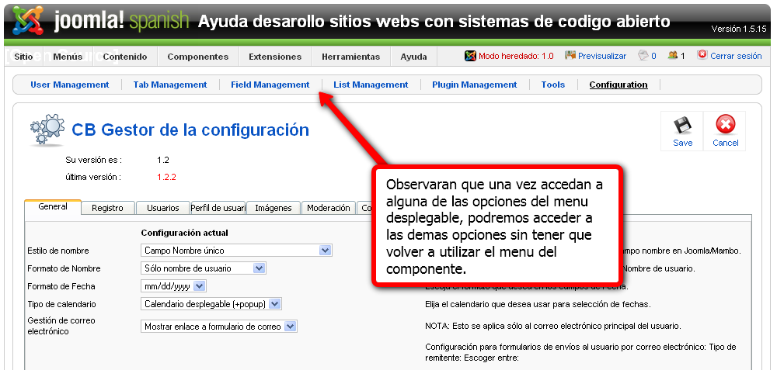Click the red Cancel X icon
Image resolution: width=777 pixels, height=370 pixels.
coord(726,125)
